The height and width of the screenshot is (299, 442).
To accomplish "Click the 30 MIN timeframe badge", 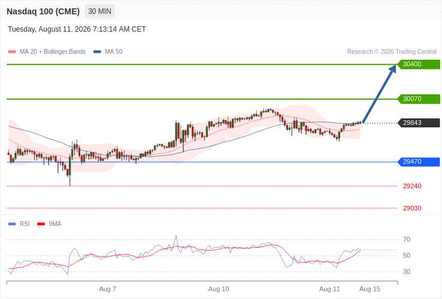I will pyautogui.click(x=99, y=11).
